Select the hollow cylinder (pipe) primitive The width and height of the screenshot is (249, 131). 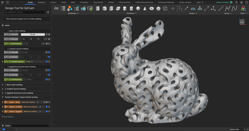pos(131,9)
